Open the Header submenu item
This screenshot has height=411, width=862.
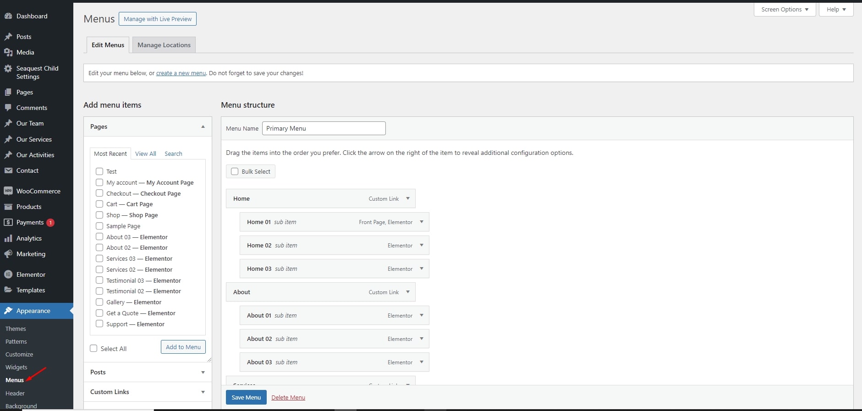(x=15, y=393)
